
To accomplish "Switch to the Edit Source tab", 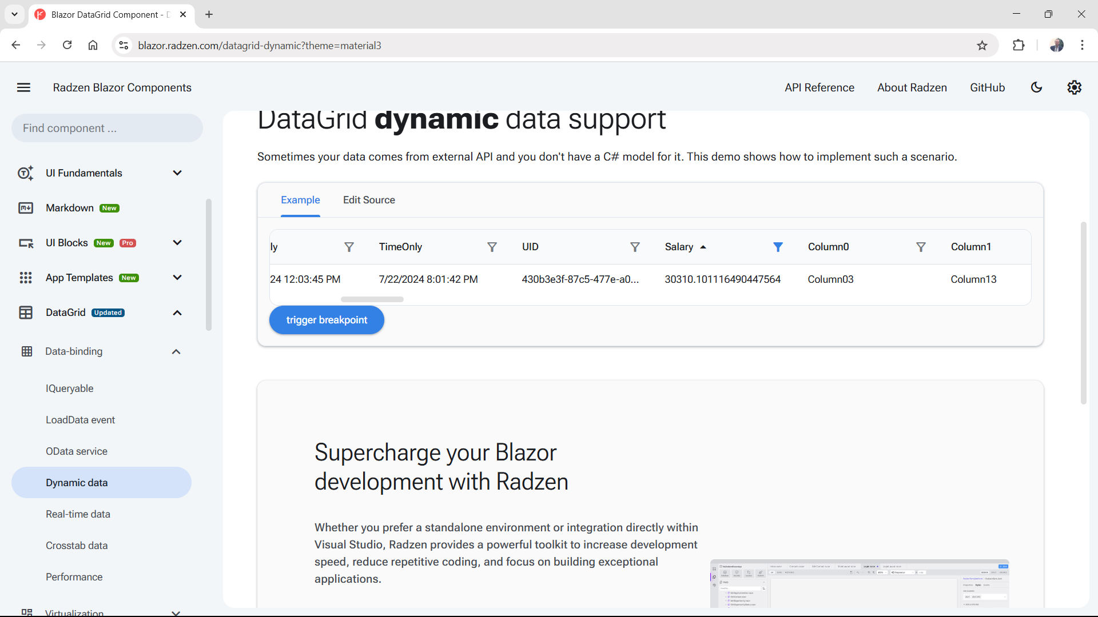I will point(369,200).
